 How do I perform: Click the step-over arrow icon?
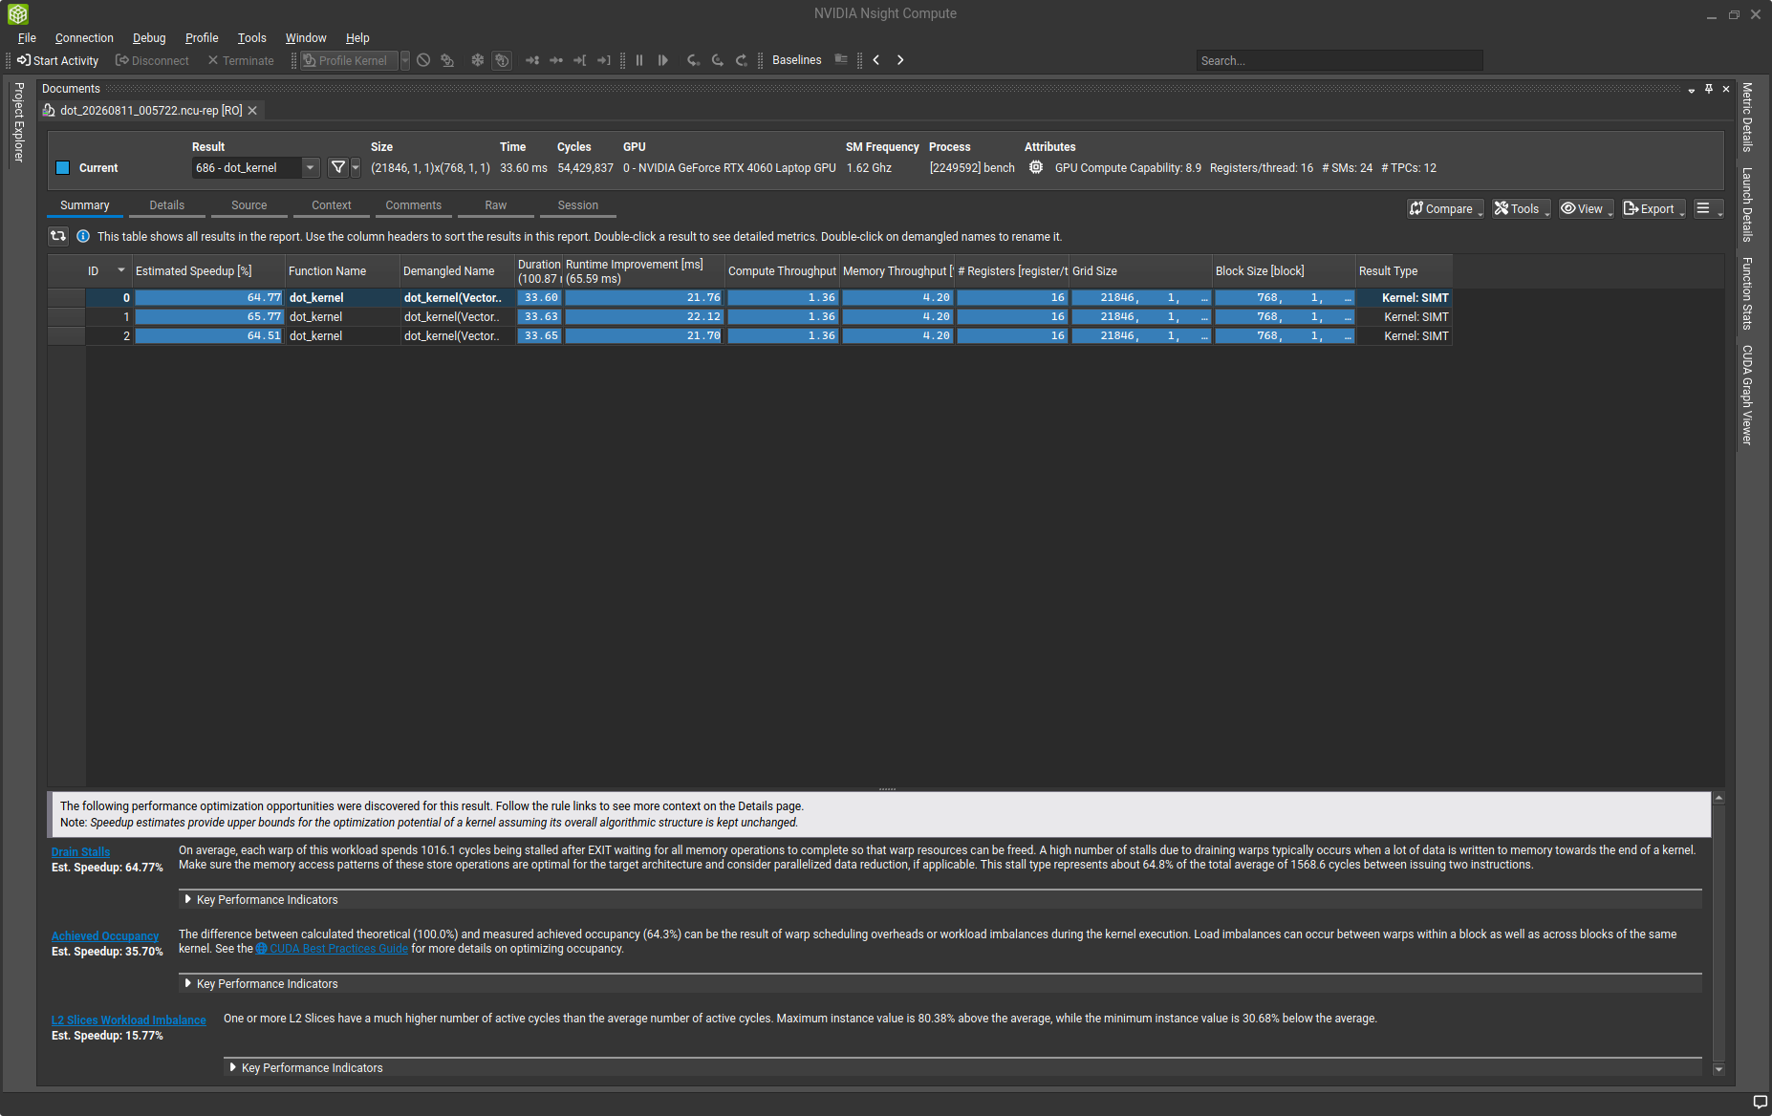(717, 60)
